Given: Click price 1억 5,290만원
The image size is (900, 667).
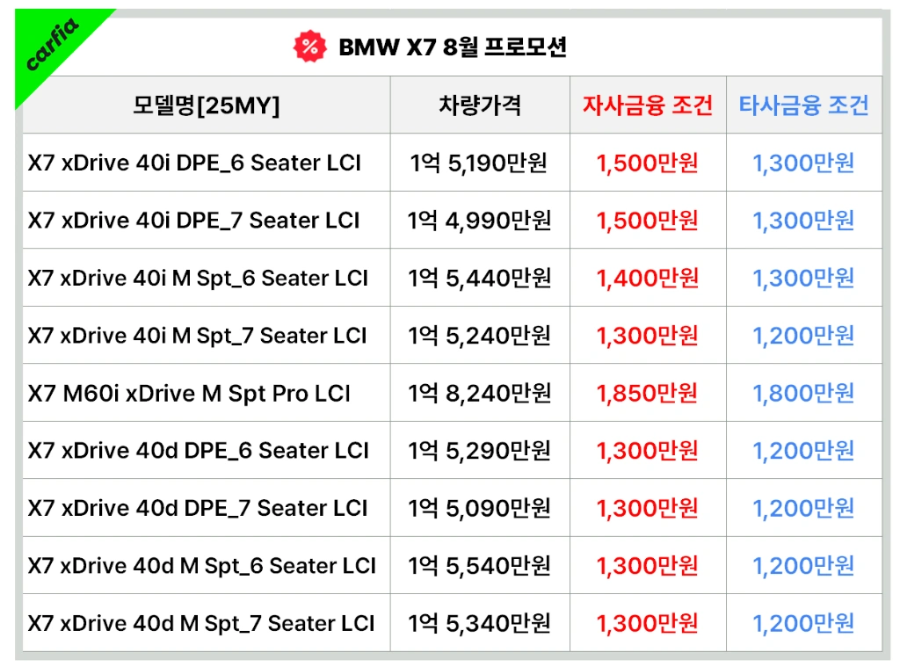Looking at the screenshot, I should click(479, 451).
